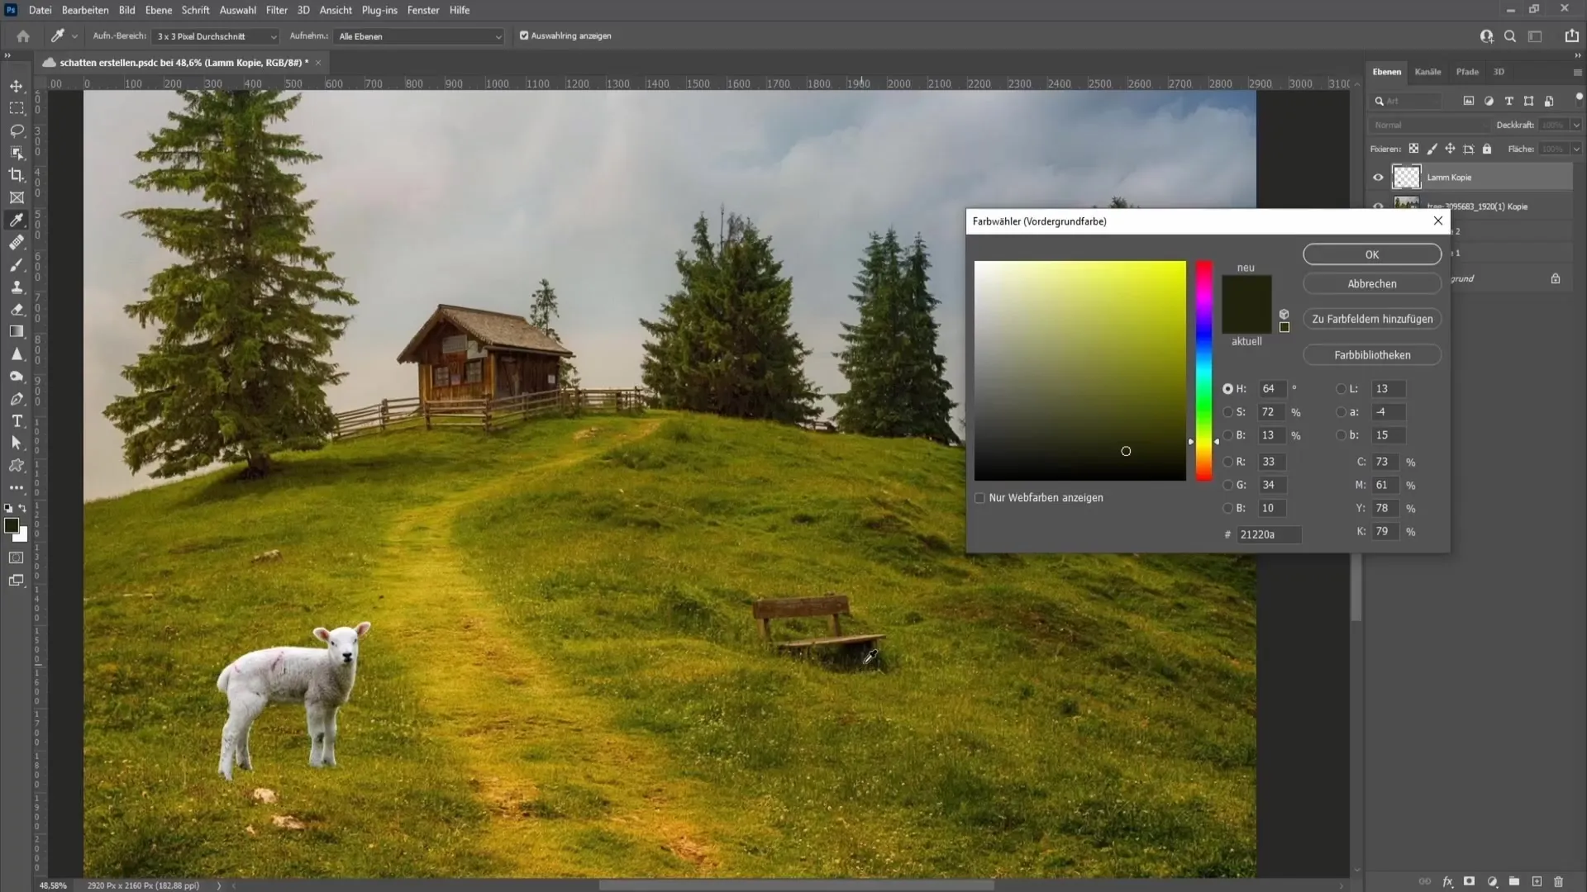The width and height of the screenshot is (1587, 892).
Task: Select the Lasso tool
Action: coord(17,130)
